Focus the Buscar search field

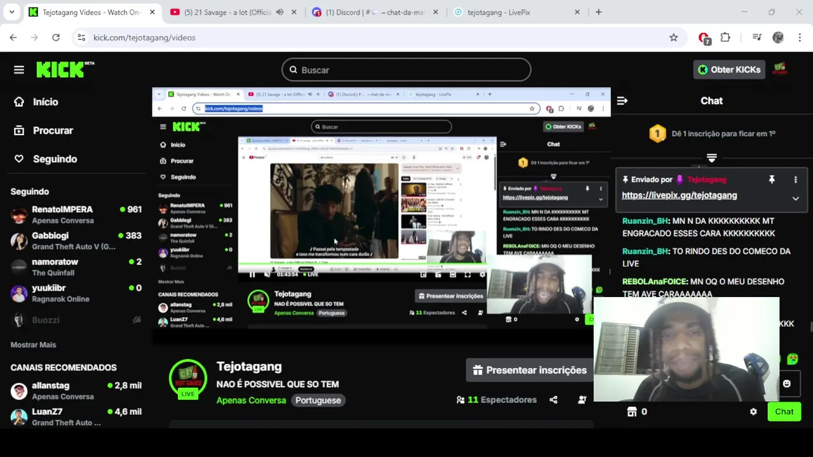tap(406, 70)
